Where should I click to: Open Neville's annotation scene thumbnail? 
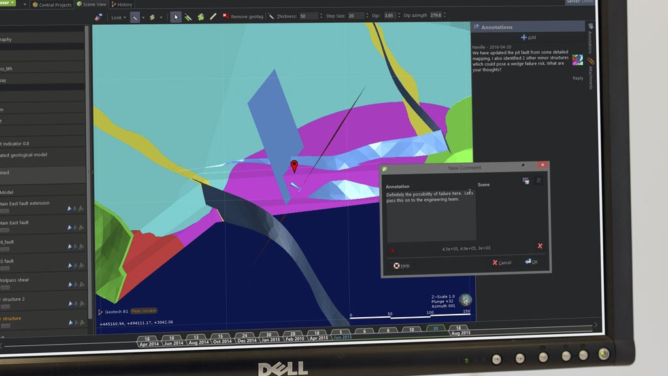pos(577,60)
